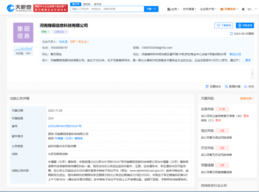
Task: Click the Tianyancha logo
Action: coord(19,8)
